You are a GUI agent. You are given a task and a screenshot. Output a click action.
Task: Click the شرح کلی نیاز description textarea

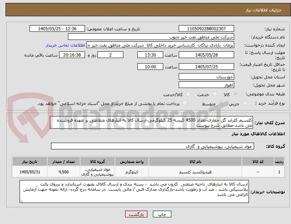coord(151,123)
